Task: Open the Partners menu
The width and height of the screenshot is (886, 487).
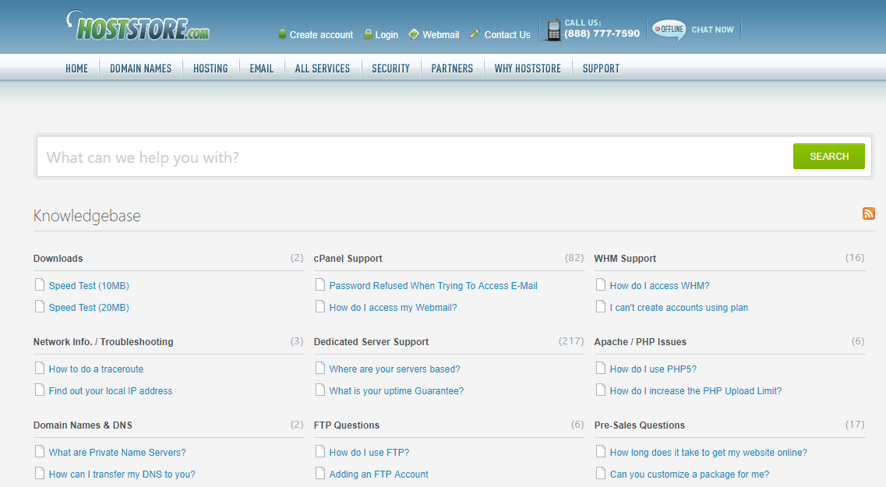Action: pyautogui.click(x=452, y=69)
